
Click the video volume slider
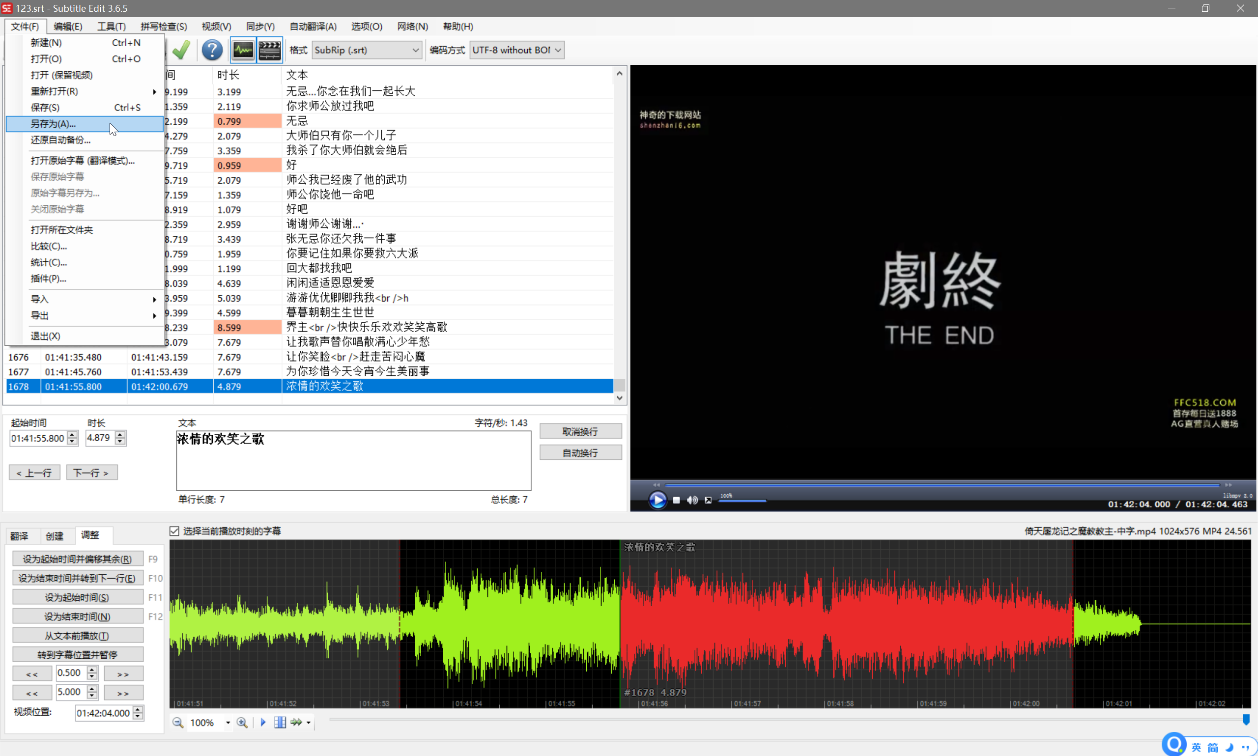pos(742,501)
